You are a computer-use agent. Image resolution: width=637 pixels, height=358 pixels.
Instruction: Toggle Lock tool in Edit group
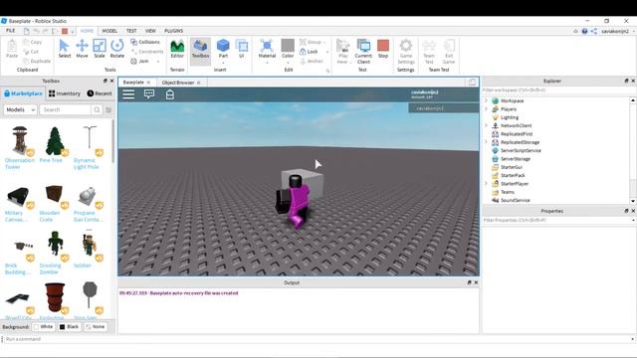click(x=309, y=52)
